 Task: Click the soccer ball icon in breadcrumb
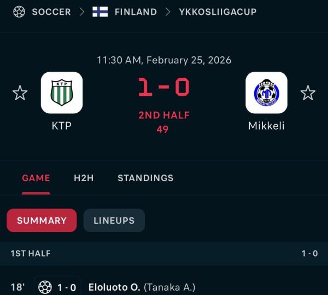point(19,11)
